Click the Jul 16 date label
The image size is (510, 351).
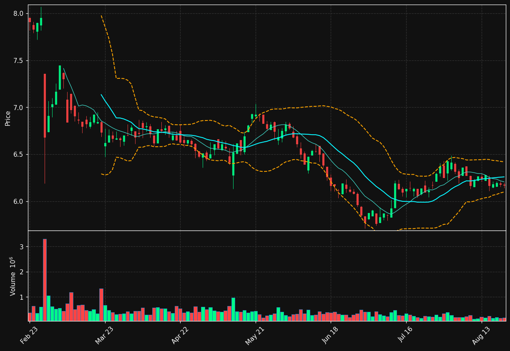(x=406, y=335)
